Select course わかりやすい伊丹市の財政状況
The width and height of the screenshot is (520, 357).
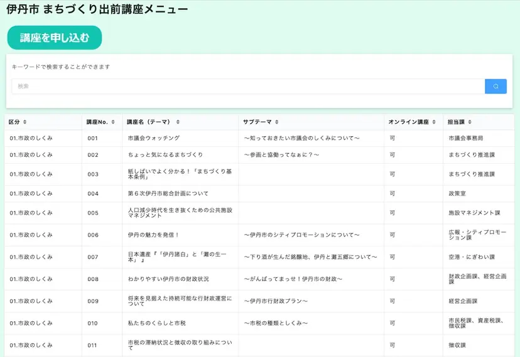(168, 279)
